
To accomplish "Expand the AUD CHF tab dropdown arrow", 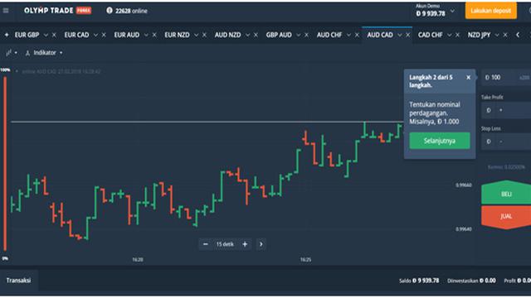I will (348, 35).
